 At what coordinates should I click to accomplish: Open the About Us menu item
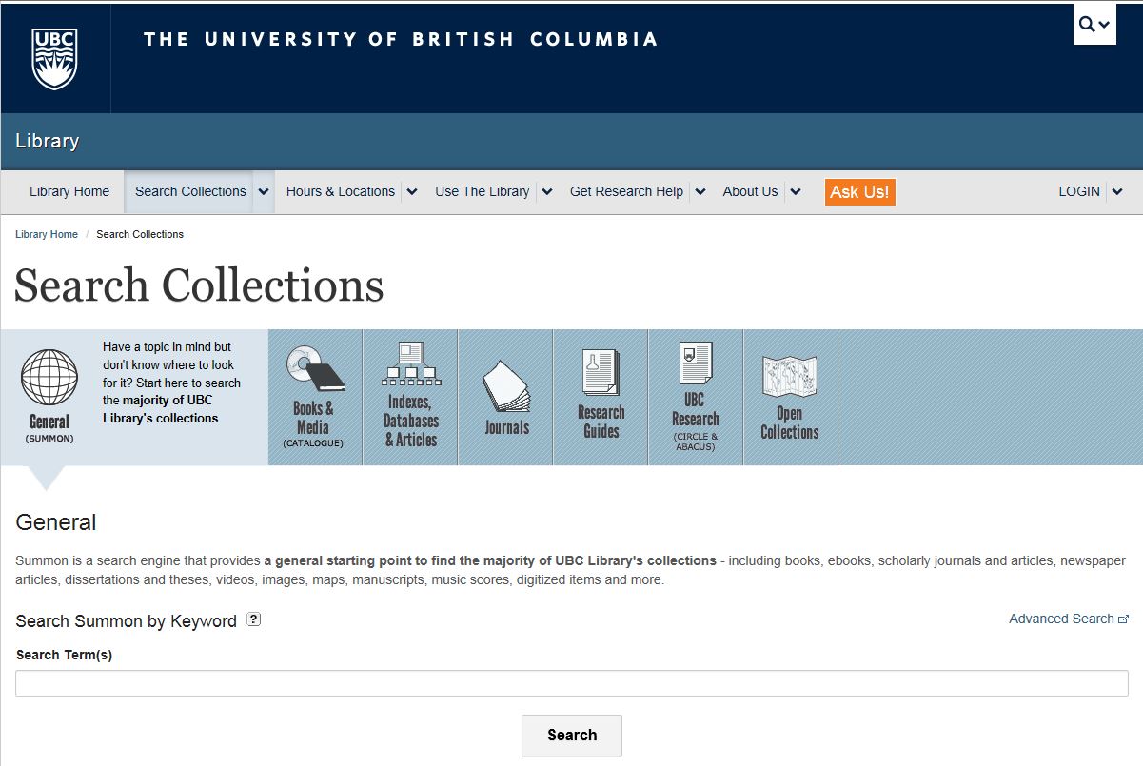pos(750,191)
